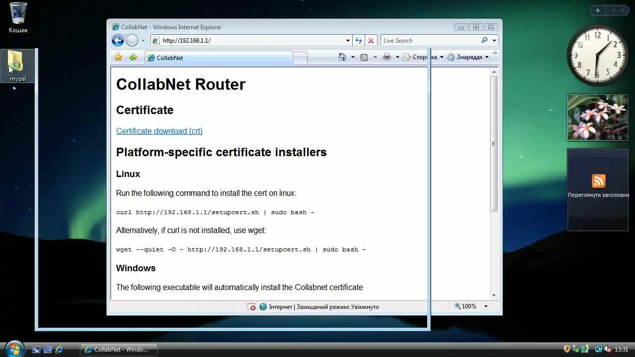The image size is (635, 357).
Task: Click the RSS feeds icon in command bar
Action: pos(364,58)
